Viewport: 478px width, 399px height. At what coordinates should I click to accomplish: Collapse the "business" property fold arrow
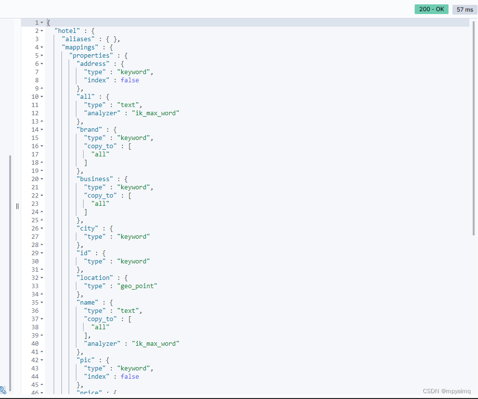[x=42, y=179]
